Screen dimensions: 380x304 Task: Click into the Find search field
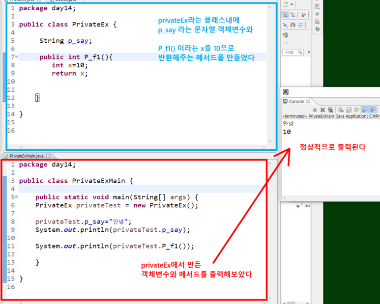(293, 52)
